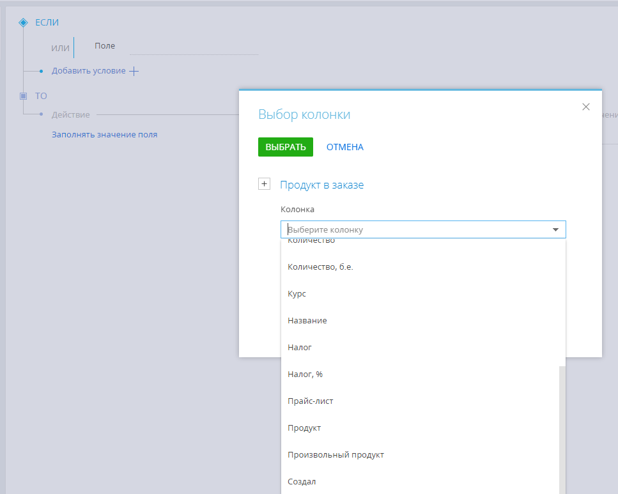The width and height of the screenshot is (618, 494).
Task: Click the ТО block square icon
Action: (x=24, y=96)
